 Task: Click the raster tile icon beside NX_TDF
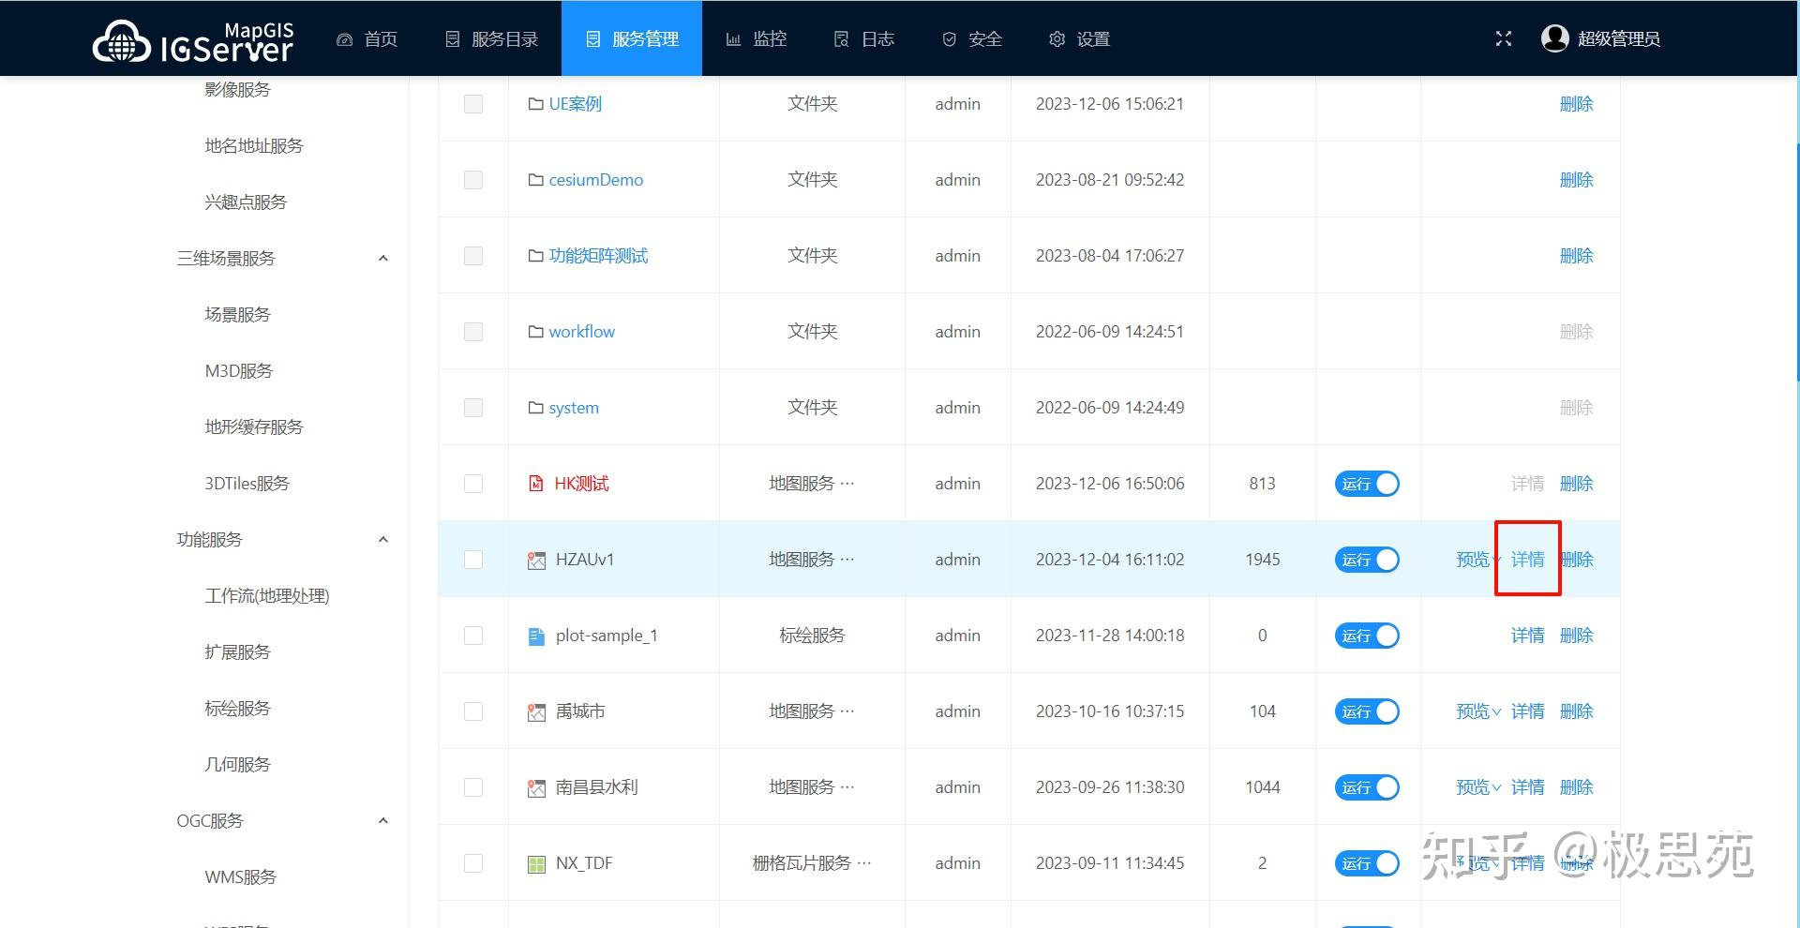tap(535, 862)
